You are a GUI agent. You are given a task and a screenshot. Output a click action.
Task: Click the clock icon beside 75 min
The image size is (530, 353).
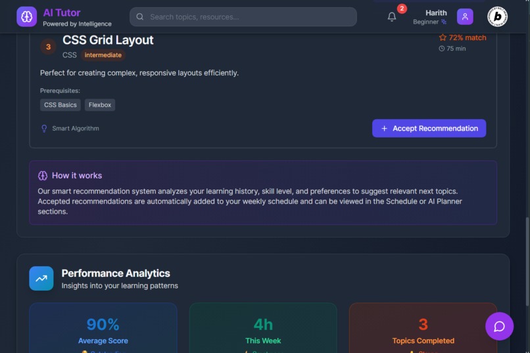coord(441,49)
